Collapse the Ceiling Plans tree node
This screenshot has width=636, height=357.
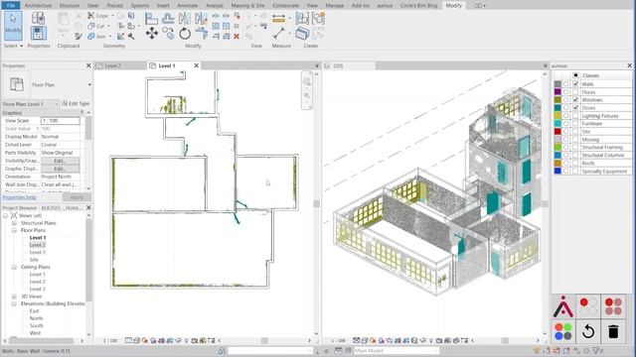click(14, 267)
